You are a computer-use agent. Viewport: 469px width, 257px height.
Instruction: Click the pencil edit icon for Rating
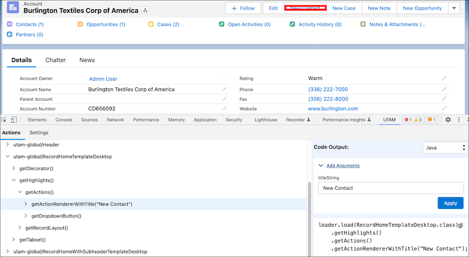[x=444, y=78]
